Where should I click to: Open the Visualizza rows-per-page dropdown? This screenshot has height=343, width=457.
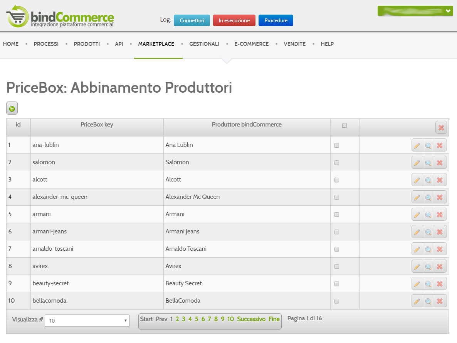tap(87, 321)
